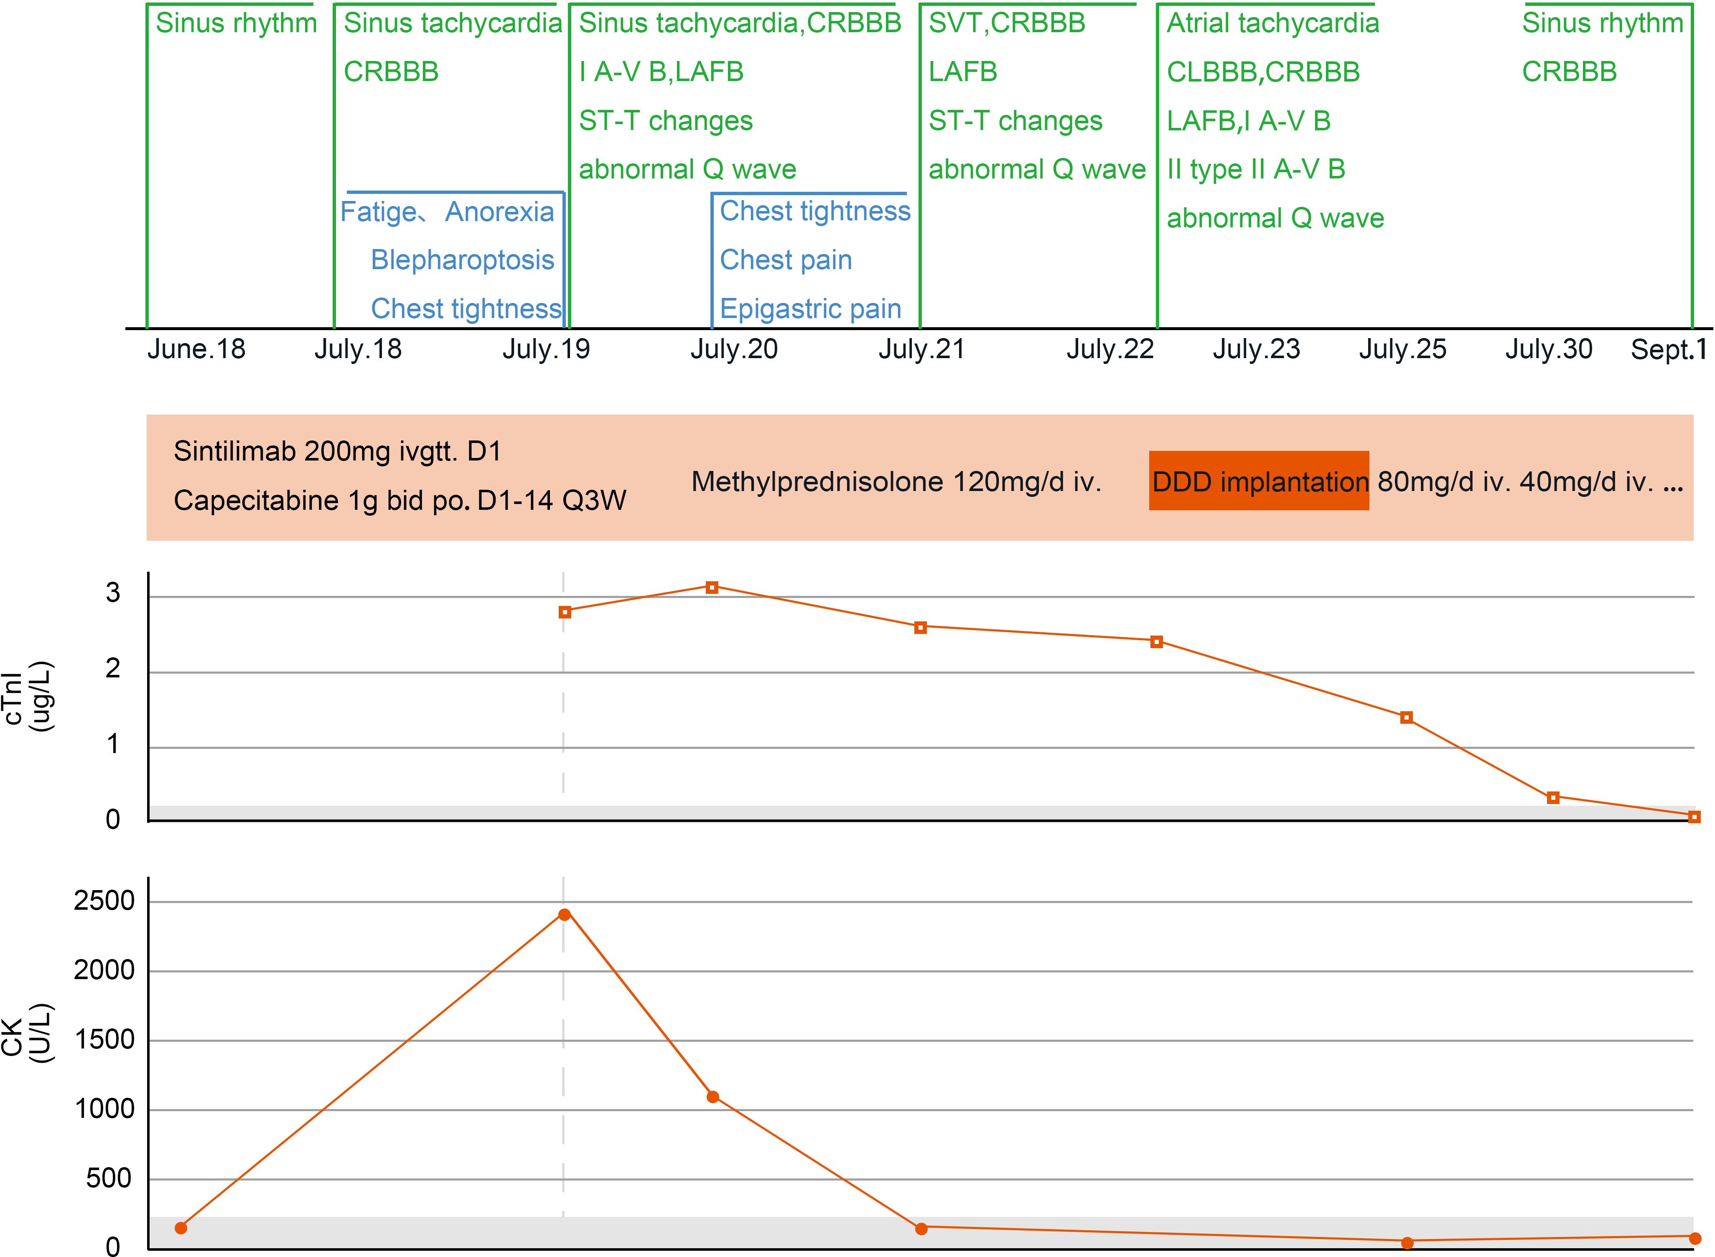Click 'Sinus tachycardia' in the July.18 column
Image resolution: width=1715 pixels, height=1257 pixels.
click(x=453, y=23)
